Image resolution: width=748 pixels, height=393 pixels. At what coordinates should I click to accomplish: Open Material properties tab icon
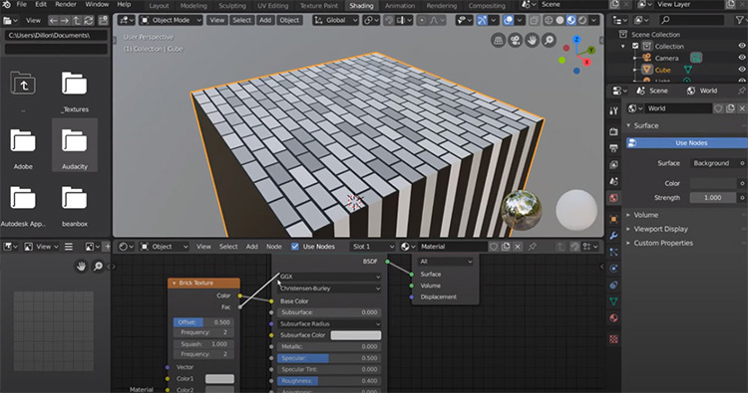pos(614,317)
